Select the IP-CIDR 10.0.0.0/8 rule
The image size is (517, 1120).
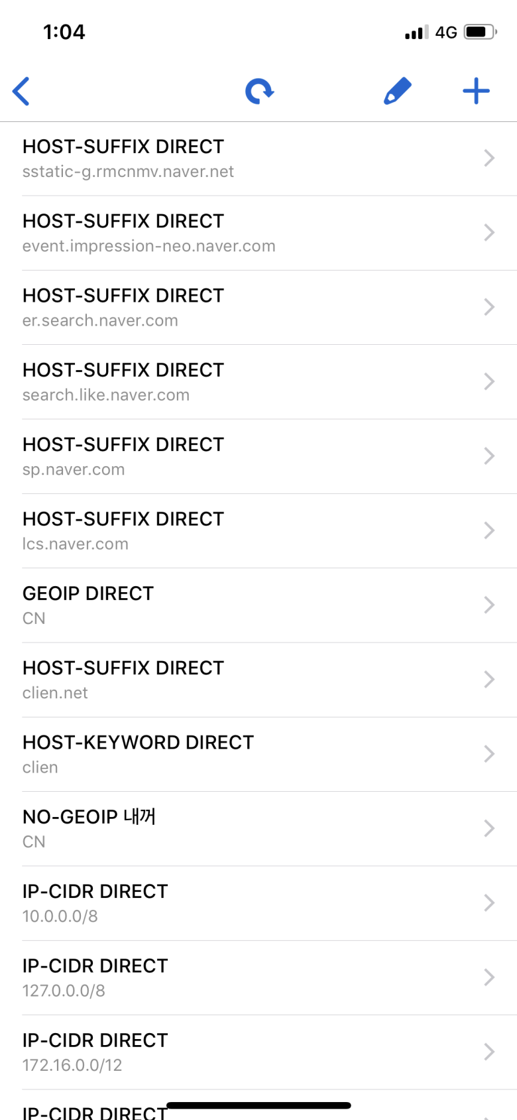coord(199,903)
